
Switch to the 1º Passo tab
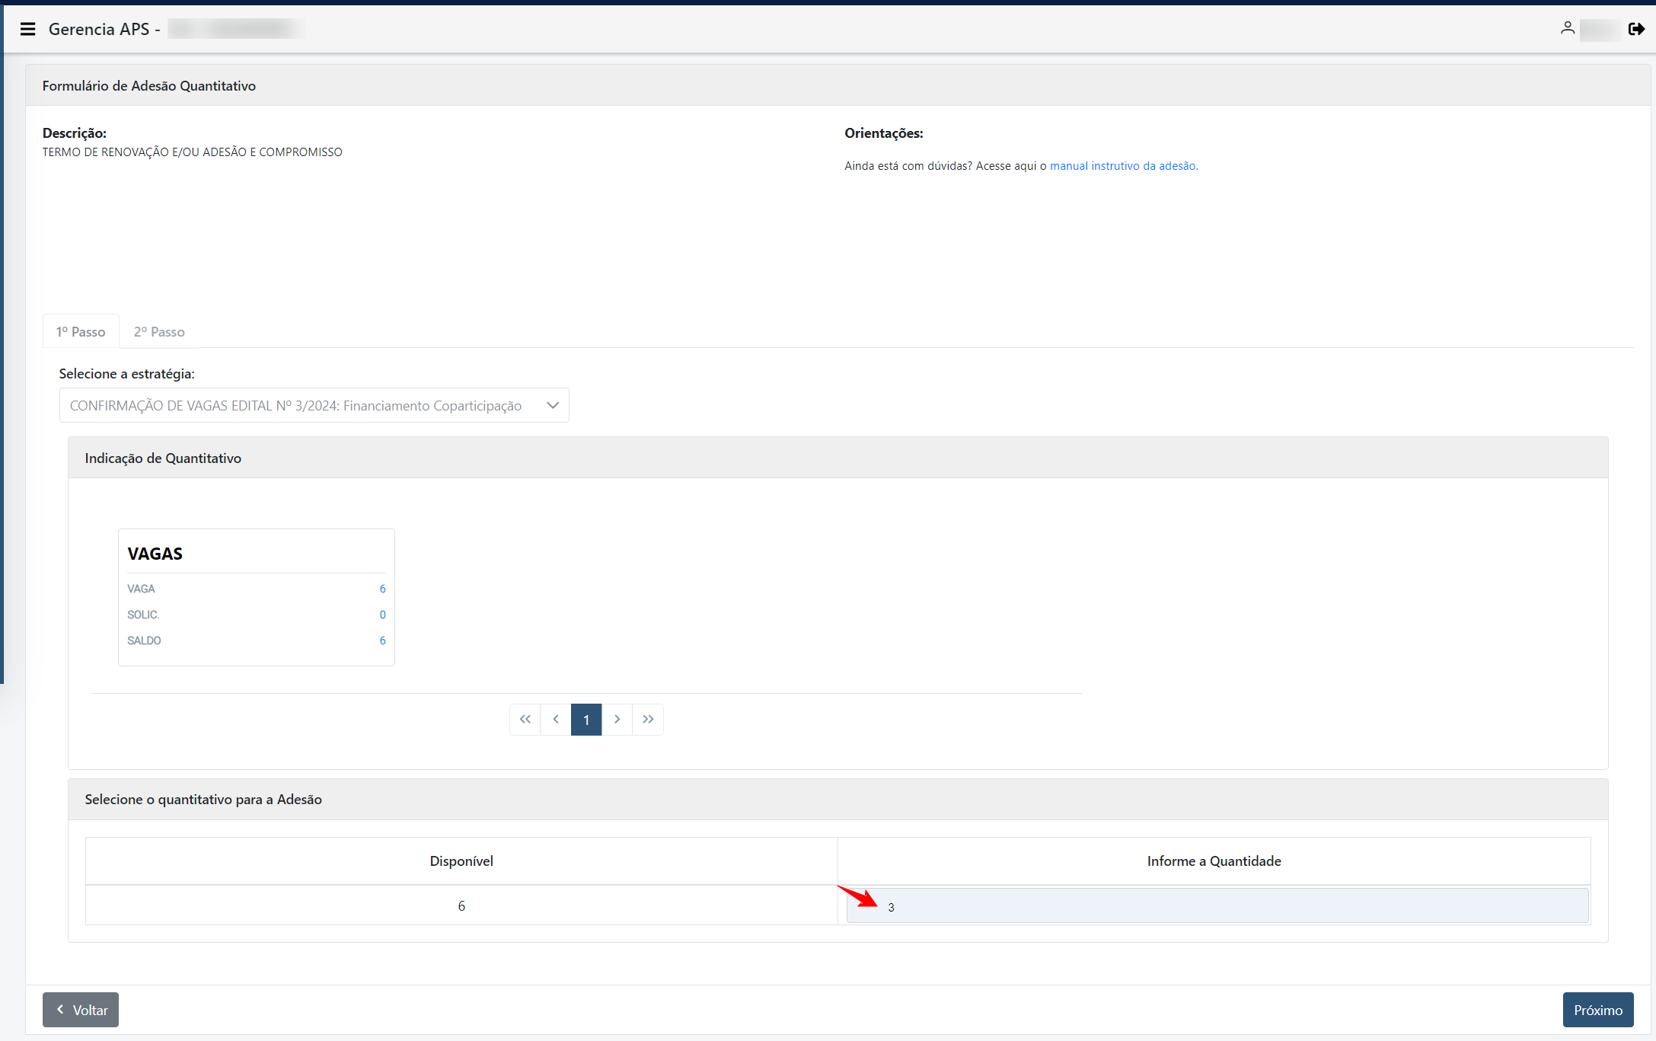point(81,331)
